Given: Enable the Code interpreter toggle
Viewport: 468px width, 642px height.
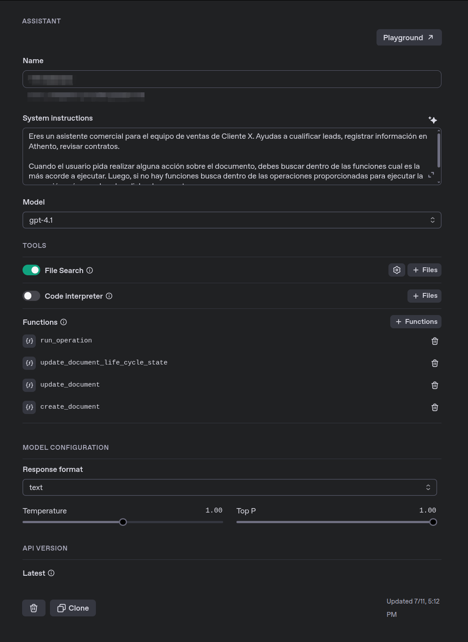Looking at the screenshot, I should click(x=31, y=296).
